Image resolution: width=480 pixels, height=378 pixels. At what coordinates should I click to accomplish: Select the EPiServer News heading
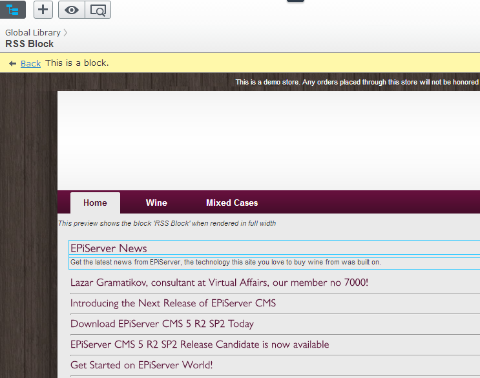(109, 248)
